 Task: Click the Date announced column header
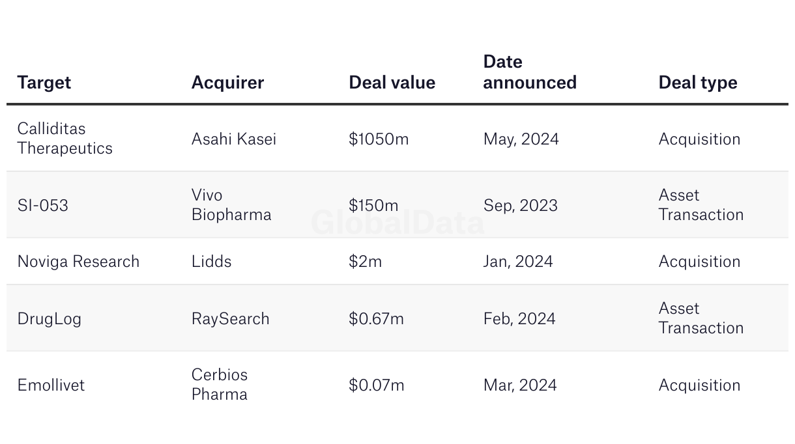[x=530, y=72]
